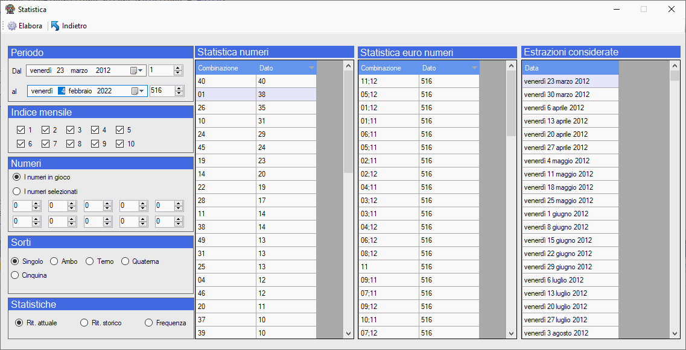Select row with Combinazione 40 in Statistica numeri
Viewport: 686px width, 350px height.
[256, 81]
